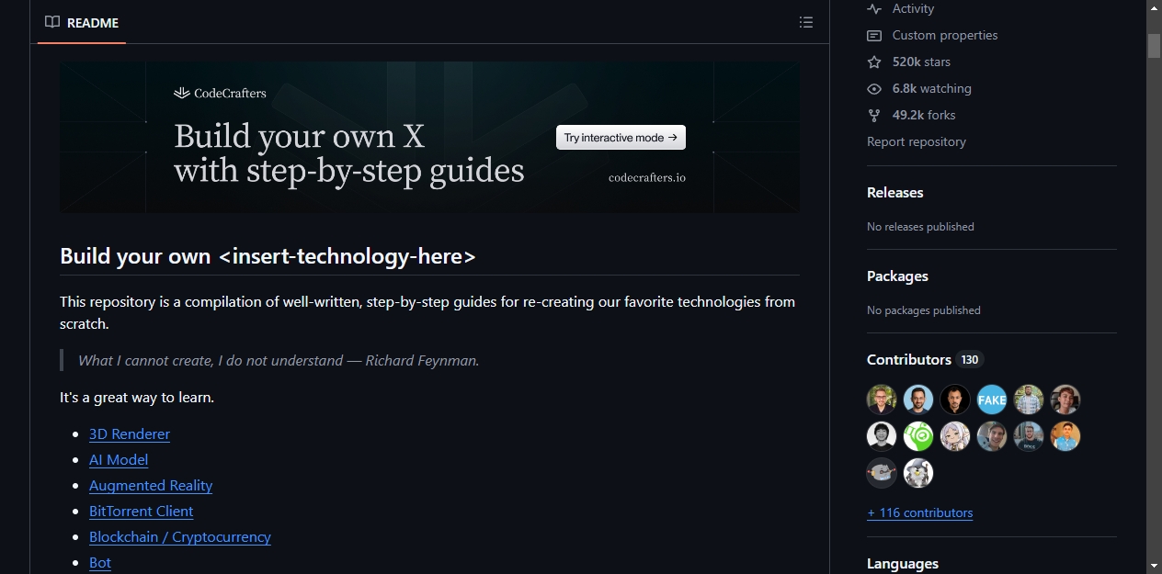Click the page scrollbar up arrow
1162x574 pixels.
click(x=1154, y=7)
